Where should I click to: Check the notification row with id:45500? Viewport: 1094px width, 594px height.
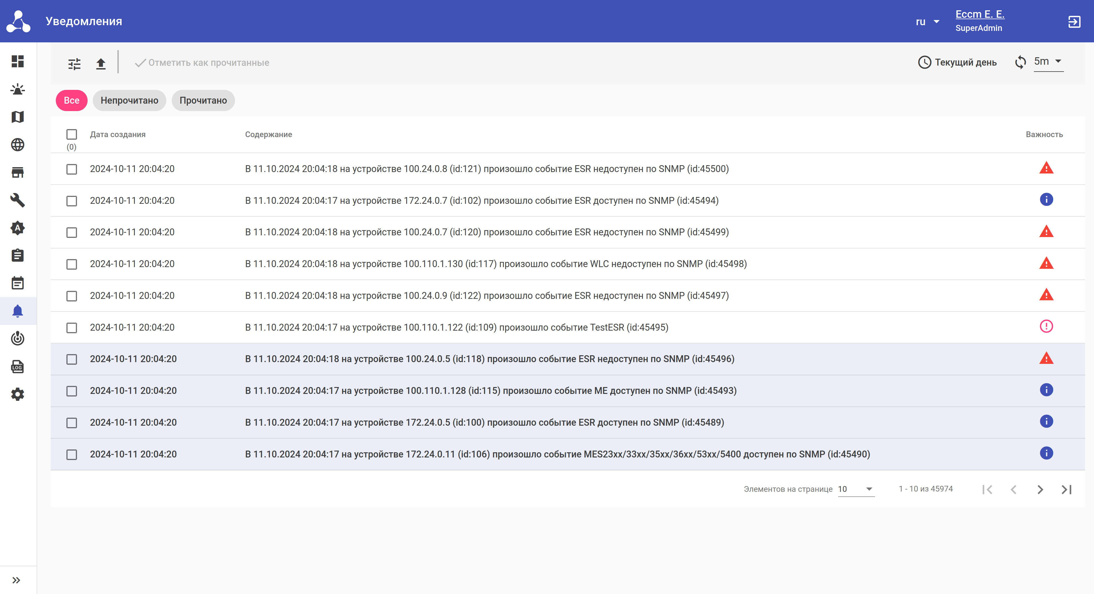(71, 169)
